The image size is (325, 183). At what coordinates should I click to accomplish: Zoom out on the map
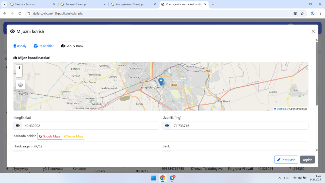[x=19, y=74]
